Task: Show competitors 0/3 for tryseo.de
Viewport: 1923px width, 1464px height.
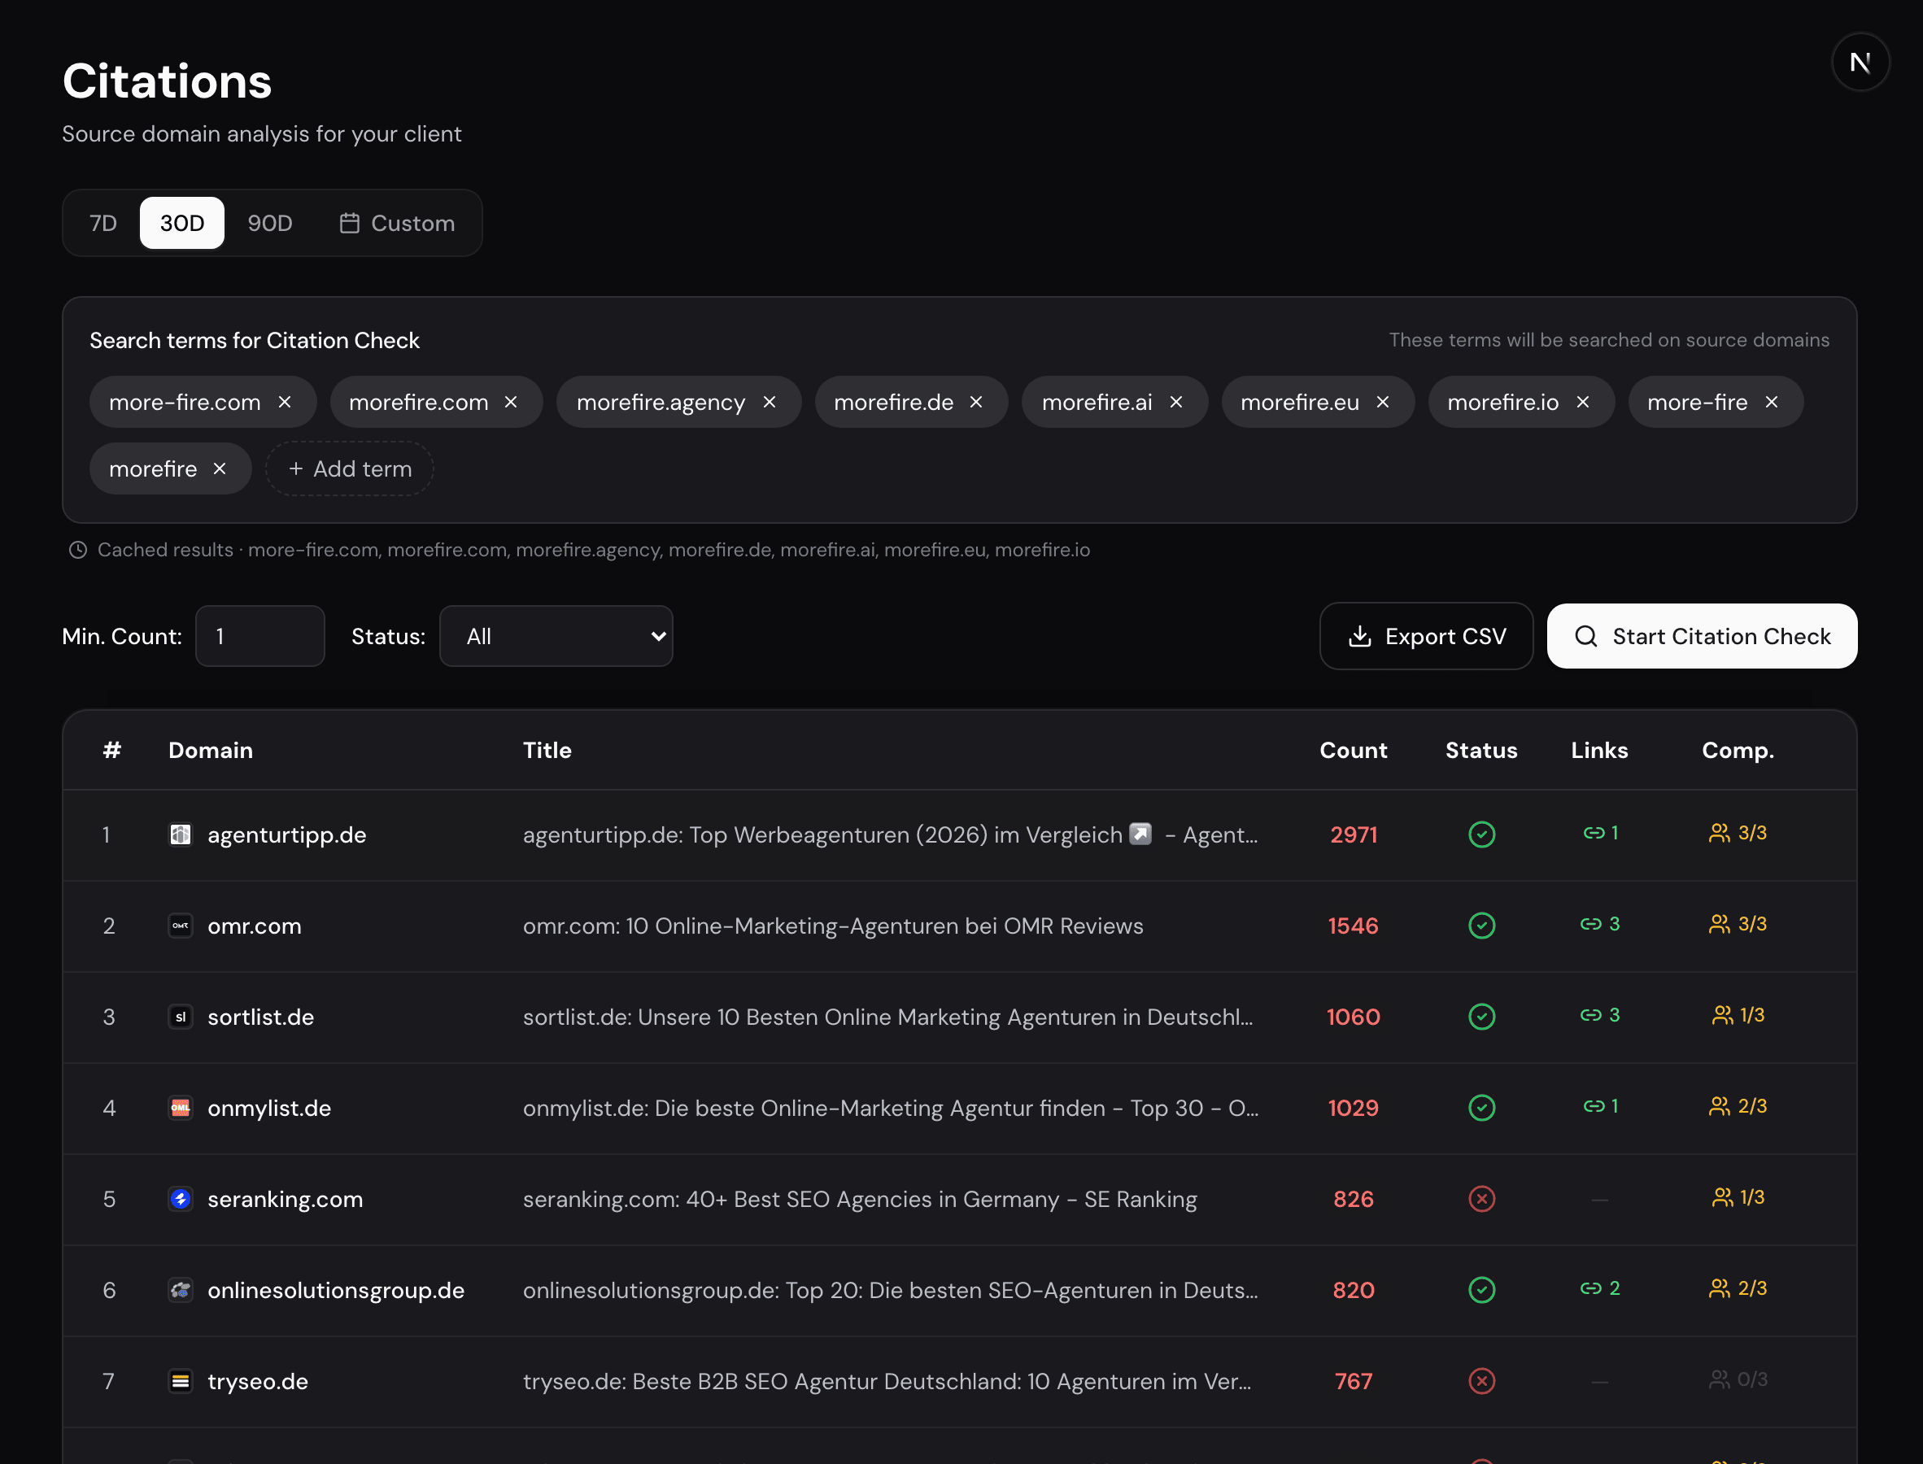Action: click(x=1738, y=1379)
